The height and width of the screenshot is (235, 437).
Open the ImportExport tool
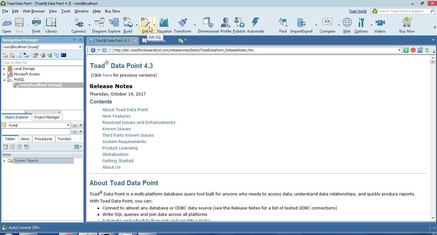tap(301, 25)
